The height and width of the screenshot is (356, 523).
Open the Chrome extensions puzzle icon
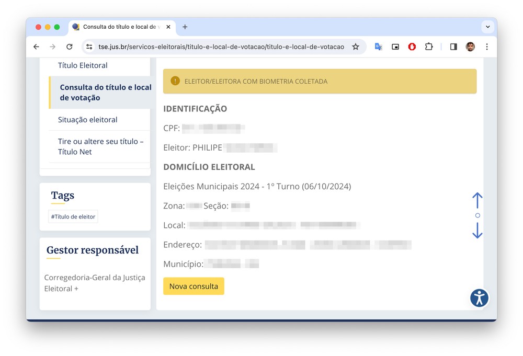[429, 47]
